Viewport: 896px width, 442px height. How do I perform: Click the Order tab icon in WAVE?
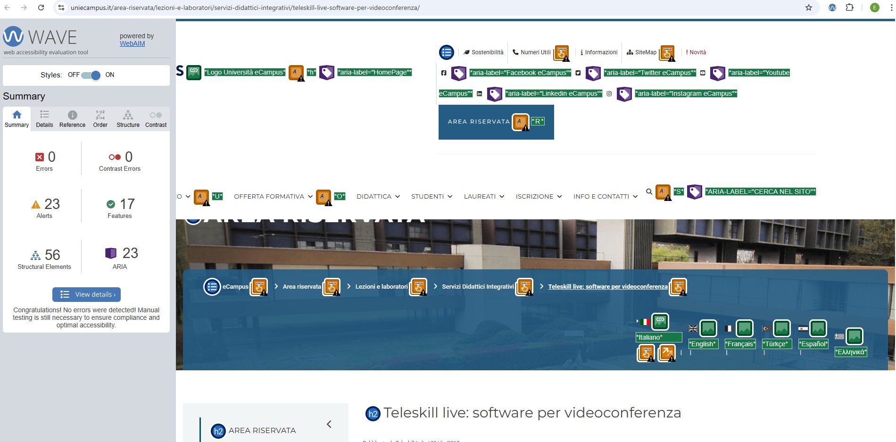click(x=100, y=115)
